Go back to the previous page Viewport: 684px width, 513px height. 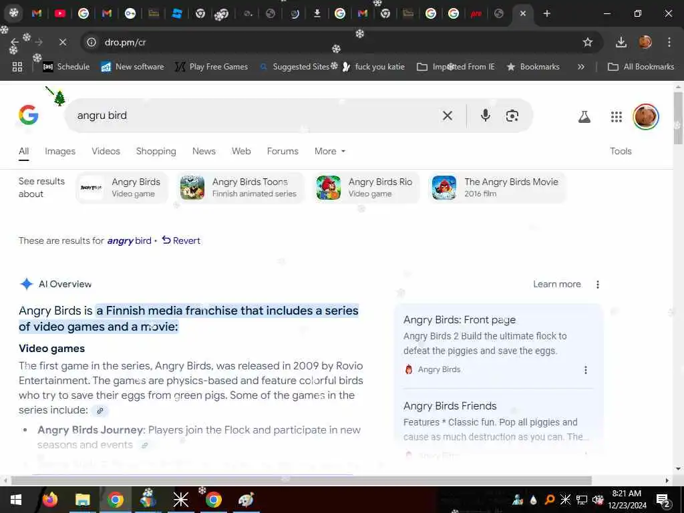click(15, 42)
